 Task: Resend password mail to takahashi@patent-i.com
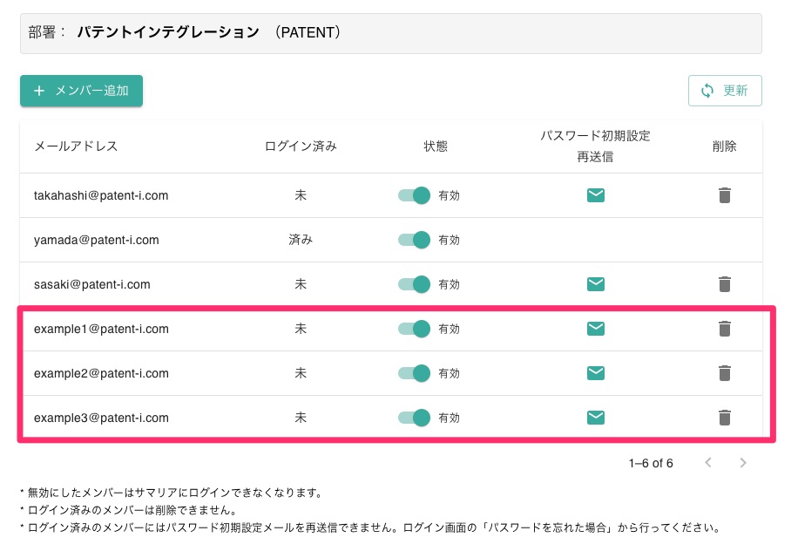coord(595,195)
